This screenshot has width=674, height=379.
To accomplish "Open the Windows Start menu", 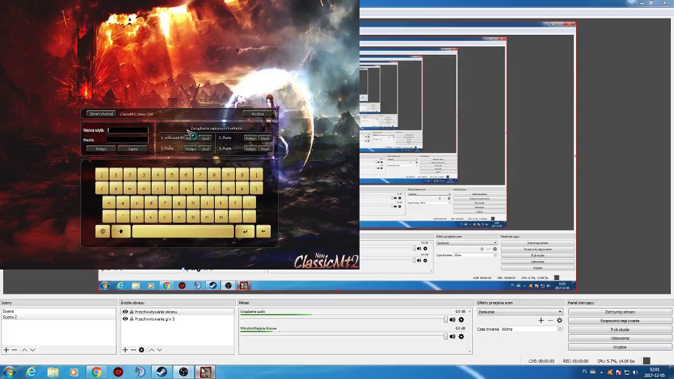I will [9, 372].
